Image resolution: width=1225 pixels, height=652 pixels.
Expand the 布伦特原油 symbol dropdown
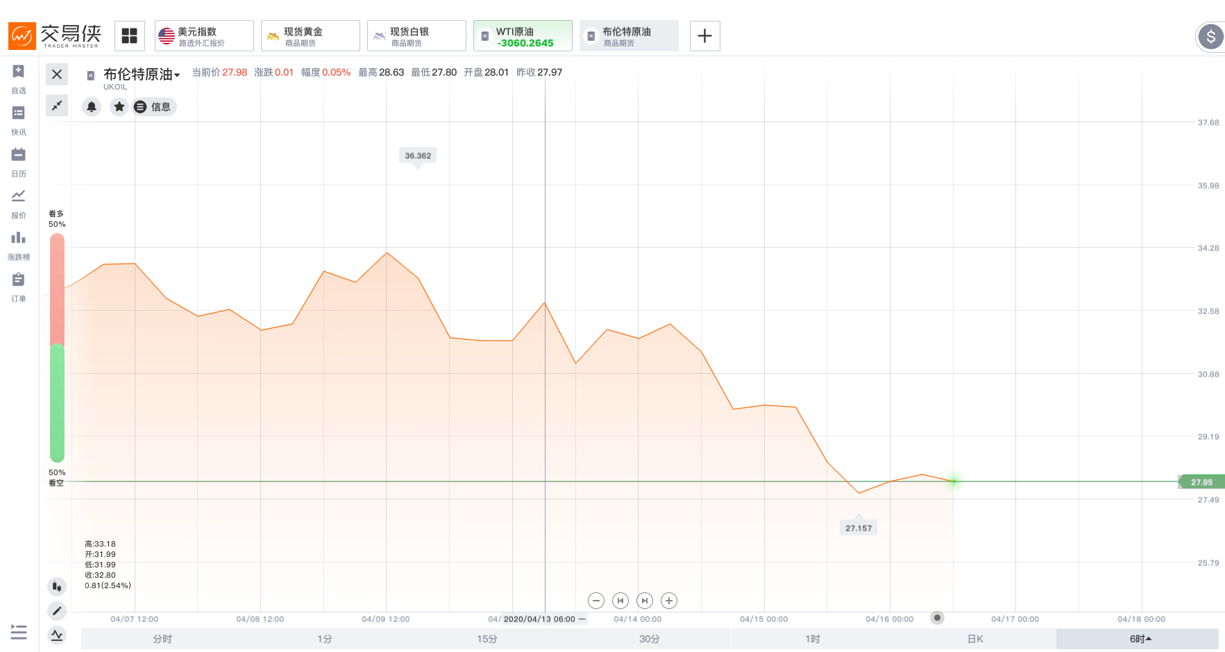(x=142, y=74)
